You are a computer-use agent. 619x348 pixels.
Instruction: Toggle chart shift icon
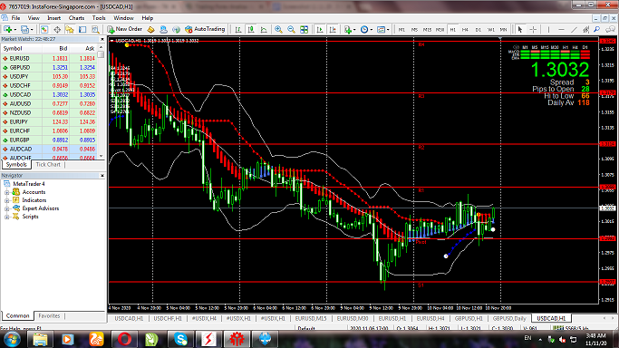click(x=333, y=30)
